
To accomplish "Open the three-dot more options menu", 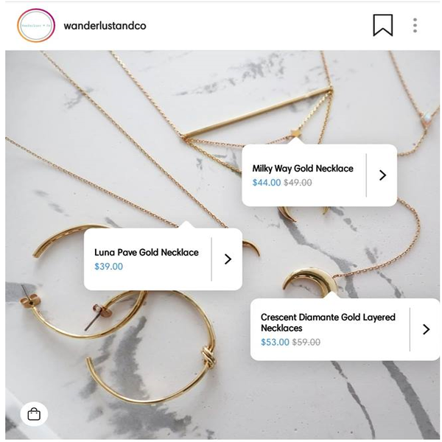I will (415, 25).
